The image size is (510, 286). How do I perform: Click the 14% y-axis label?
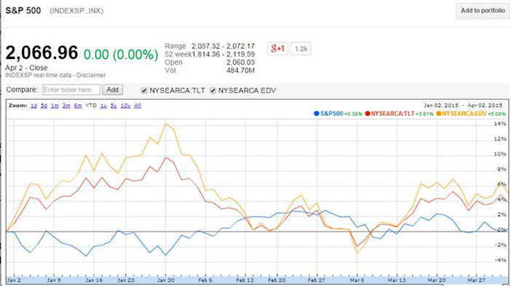tap(501, 124)
